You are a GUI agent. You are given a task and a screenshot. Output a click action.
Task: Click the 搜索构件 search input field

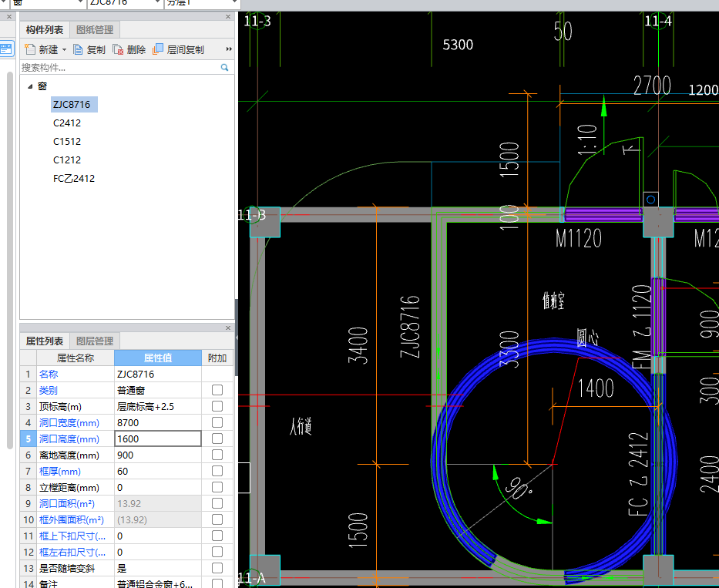[x=116, y=68]
